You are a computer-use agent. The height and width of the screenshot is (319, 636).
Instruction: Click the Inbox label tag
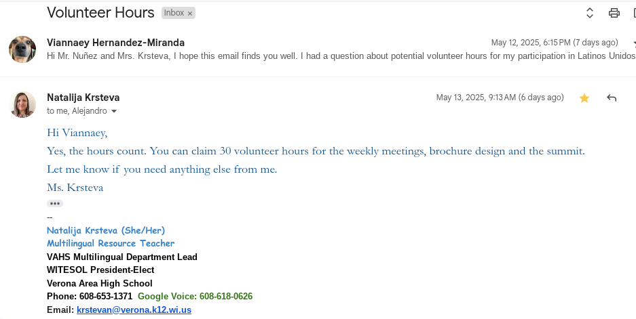[x=174, y=13]
